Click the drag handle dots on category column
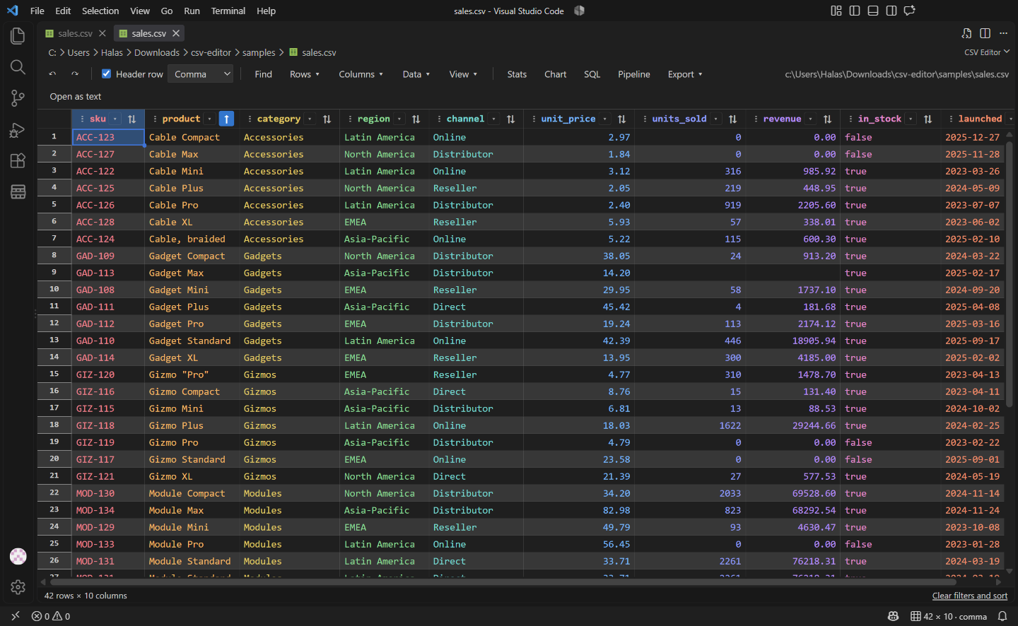The image size is (1018, 626). pos(250,119)
